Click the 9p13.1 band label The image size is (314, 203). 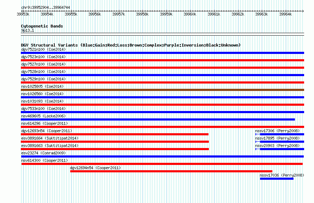28,30
